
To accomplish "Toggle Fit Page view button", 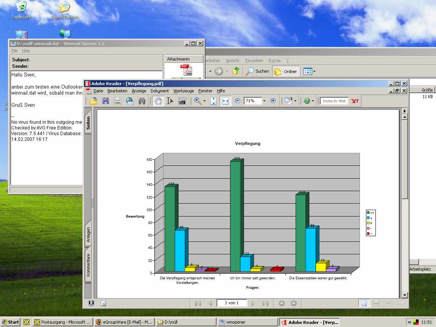I will 213,101.
